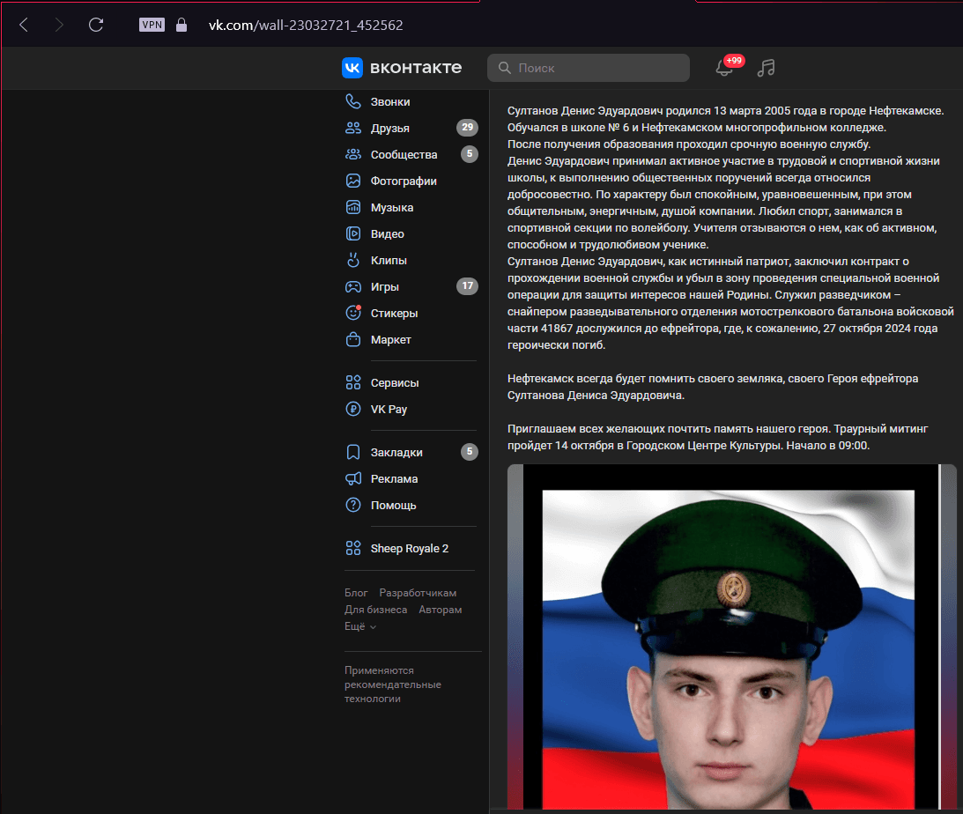Open the ВКОНТАКТЕ home link text
Image resolution: width=963 pixels, height=814 pixels.
tap(416, 68)
